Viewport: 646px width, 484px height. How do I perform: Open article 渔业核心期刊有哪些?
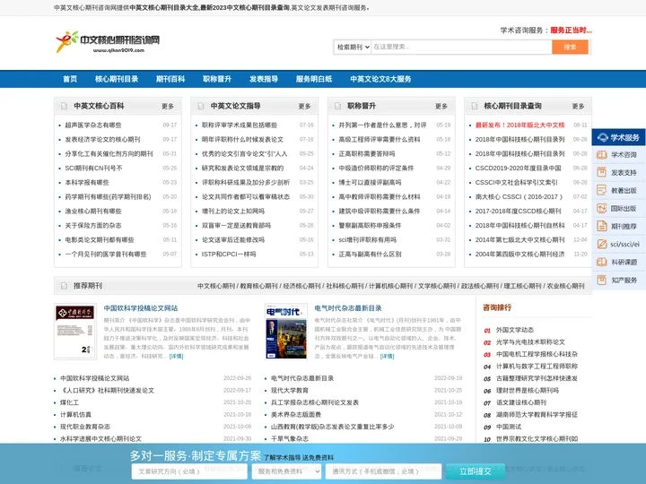(93, 212)
